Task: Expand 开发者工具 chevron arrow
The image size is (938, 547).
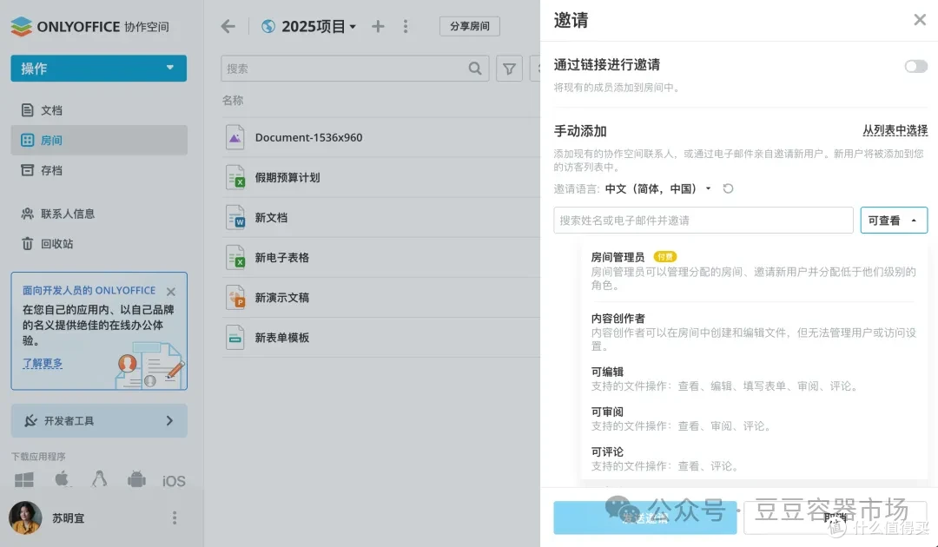Action: pos(169,421)
